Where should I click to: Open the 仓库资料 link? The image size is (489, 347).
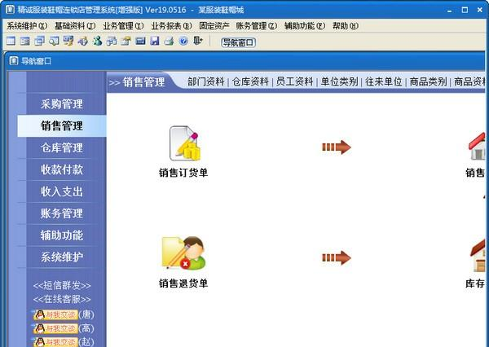(250, 81)
